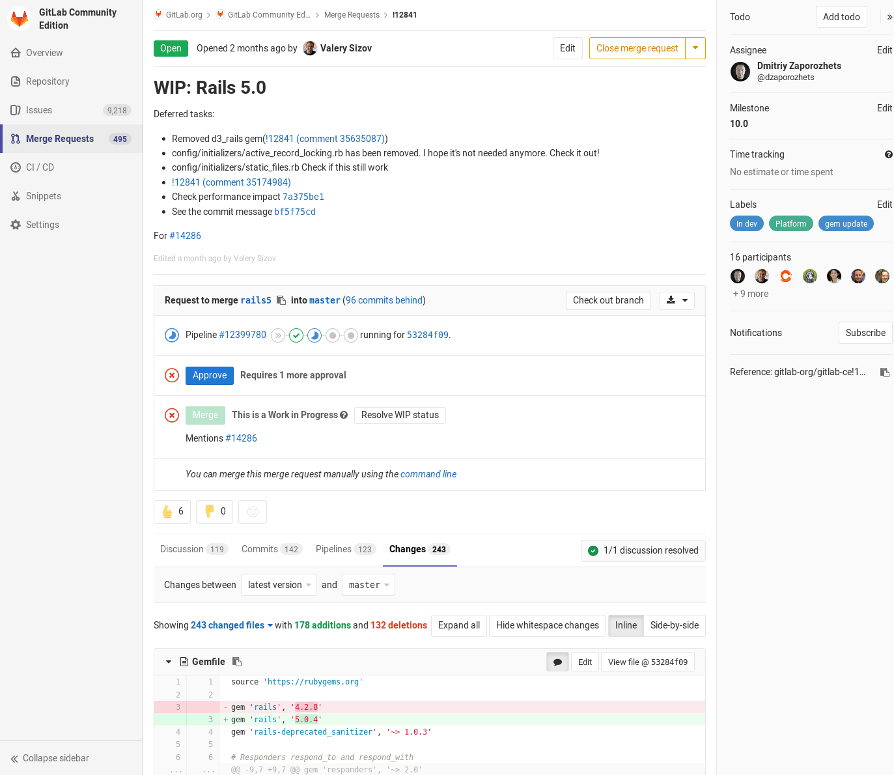Open the Merge Requests section in sidebar
Image resolution: width=894 pixels, height=775 pixels.
tap(60, 138)
